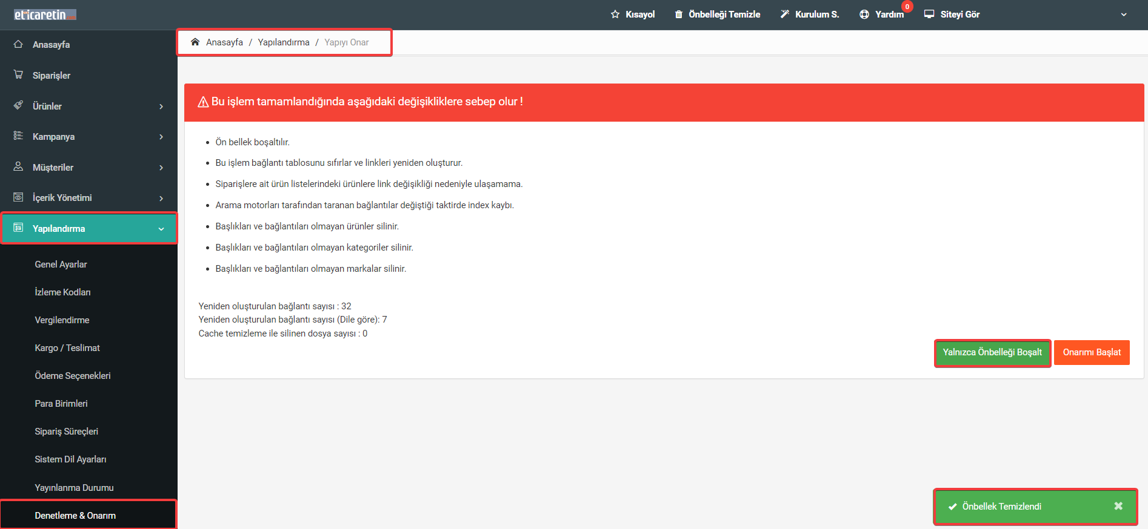Open Sistem Dil Ayarları submenu item
Screen dimensions: 1148x529
coord(70,459)
